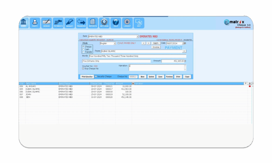This screenshot has width=272, height=163.
Task: Open the Bank module icon
Action: click(x=24, y=23)
